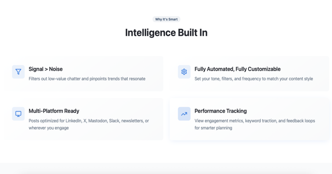Click text about tone, filters, and frequency
Screen dimensions: 332x174
click(254, 79)
